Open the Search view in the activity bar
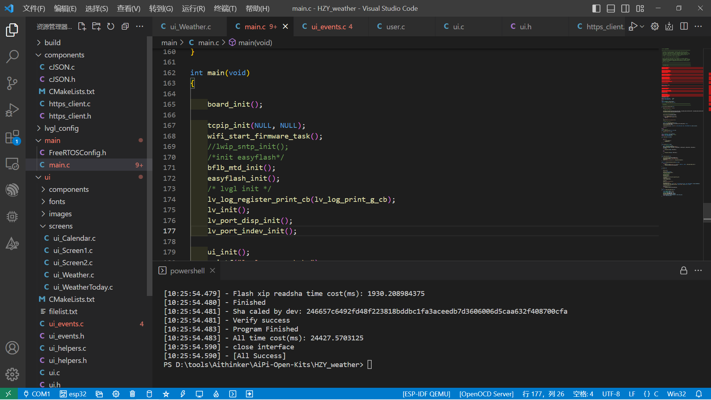The width and height of the screenshot is (711, 400). (12, 57)
